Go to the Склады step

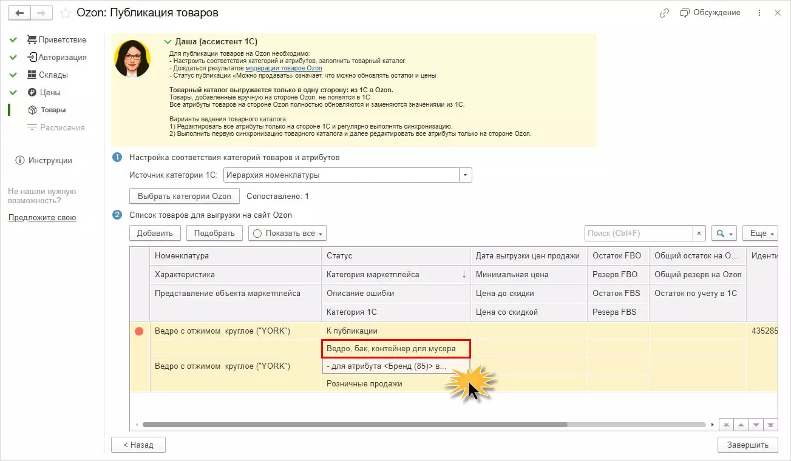(47, 75)
